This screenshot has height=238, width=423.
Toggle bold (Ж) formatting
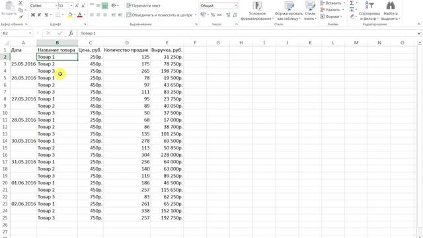tap(32, 15)
